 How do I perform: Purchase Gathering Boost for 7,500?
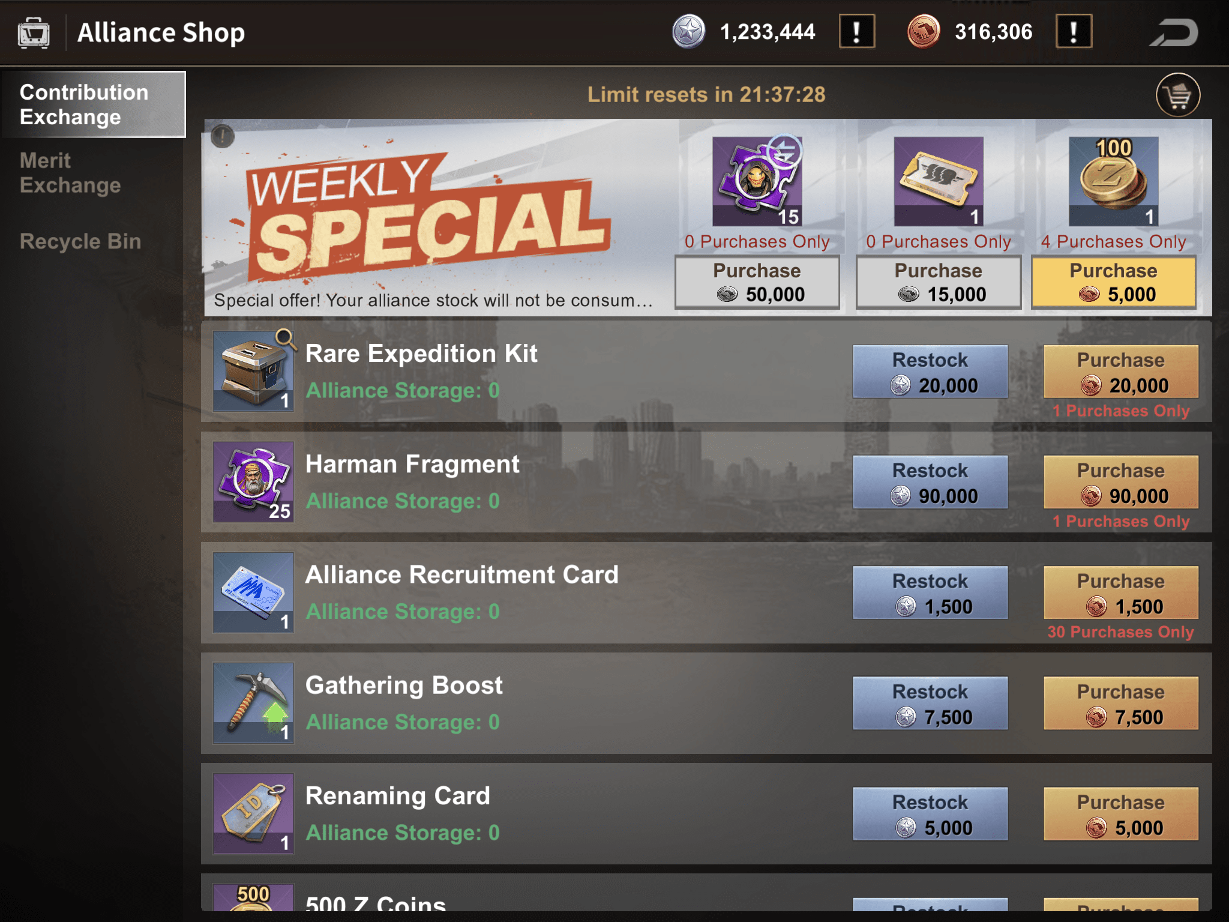pos(1121,703)
